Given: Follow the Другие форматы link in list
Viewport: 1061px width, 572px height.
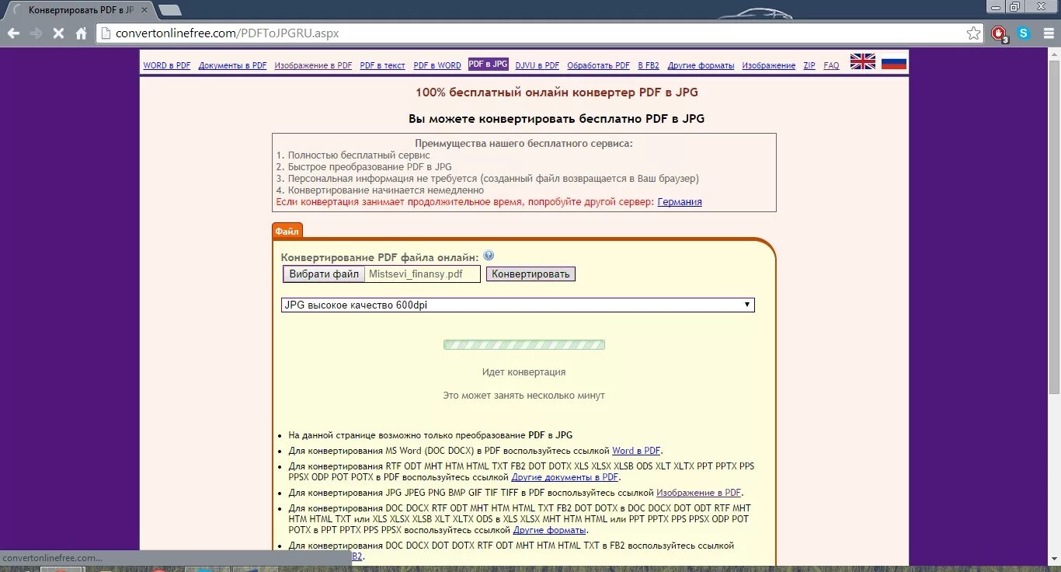Looking at the screenshot, I should [x=550, y=530].
